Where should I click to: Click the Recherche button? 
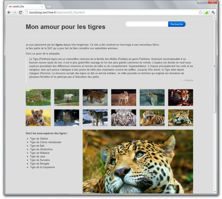point(177,24)
